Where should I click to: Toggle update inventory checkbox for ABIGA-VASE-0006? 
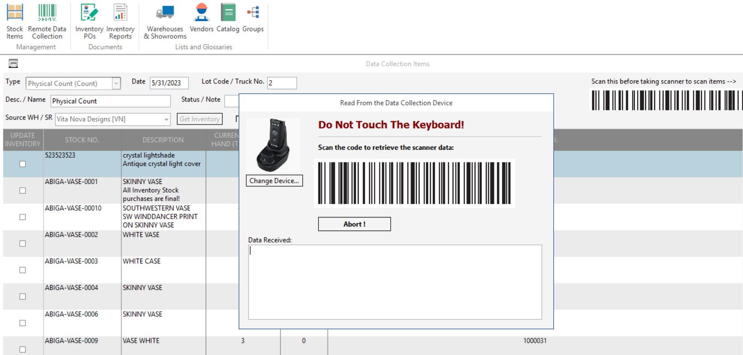[x=23, y=323]
